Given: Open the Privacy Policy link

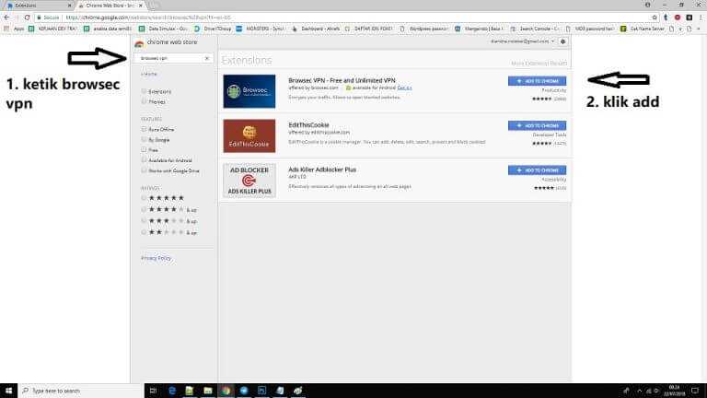Looking at the screenshot, I should click(x=156, y=258).
